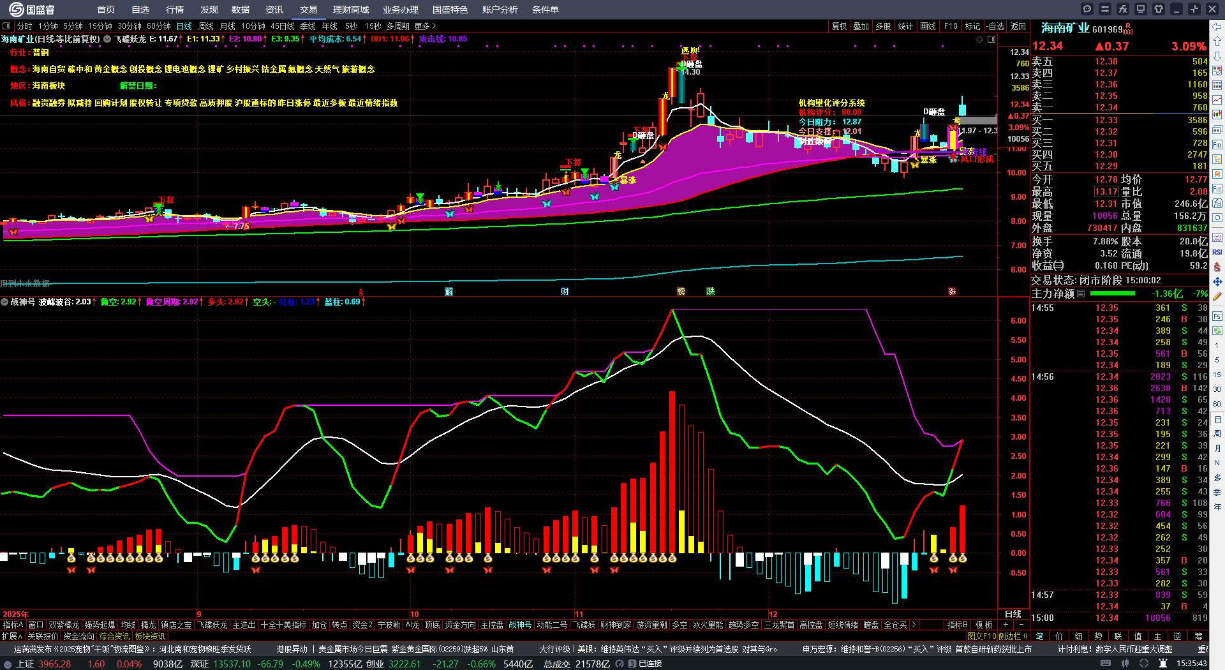Image resolution: width=1225 pixels, height=670 pixels.
Task: Click the panel toggle icon at chart top right
Action: tap(991, 39)
